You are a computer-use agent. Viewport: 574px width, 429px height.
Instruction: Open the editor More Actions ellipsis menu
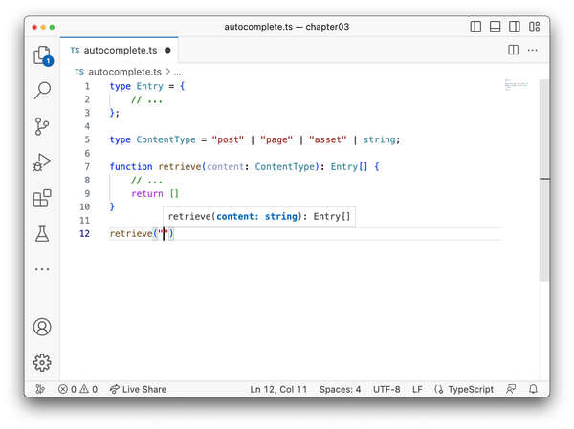[x=534, y=50]
